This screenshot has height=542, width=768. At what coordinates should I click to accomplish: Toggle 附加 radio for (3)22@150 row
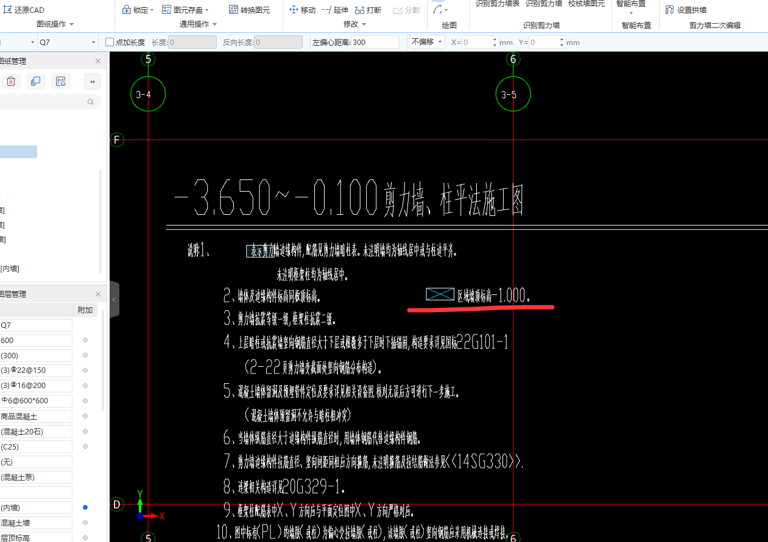pos(85,370)
